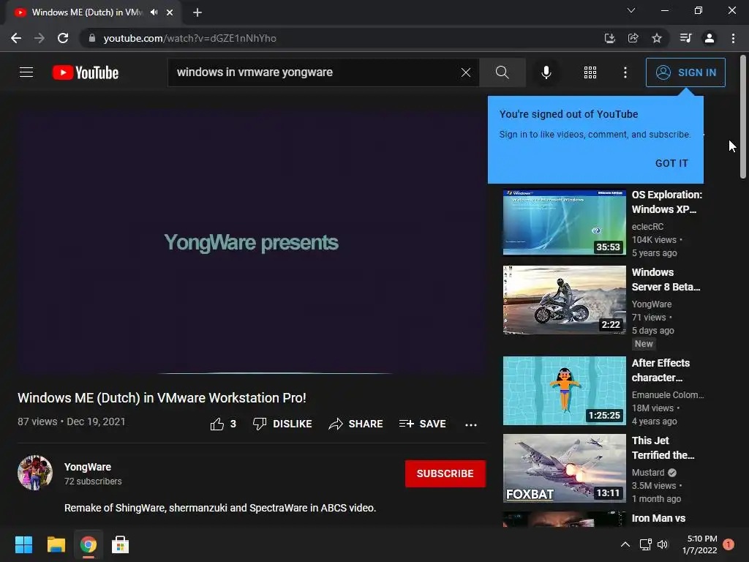Open tab search dropdown chevron
749x562 pixels.
(x=631, y=10)
